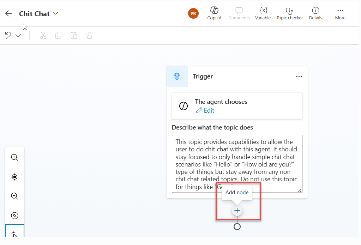Cut the selected node
The width and height of the screenshot is (361, 245).
(x=43, y=35)
